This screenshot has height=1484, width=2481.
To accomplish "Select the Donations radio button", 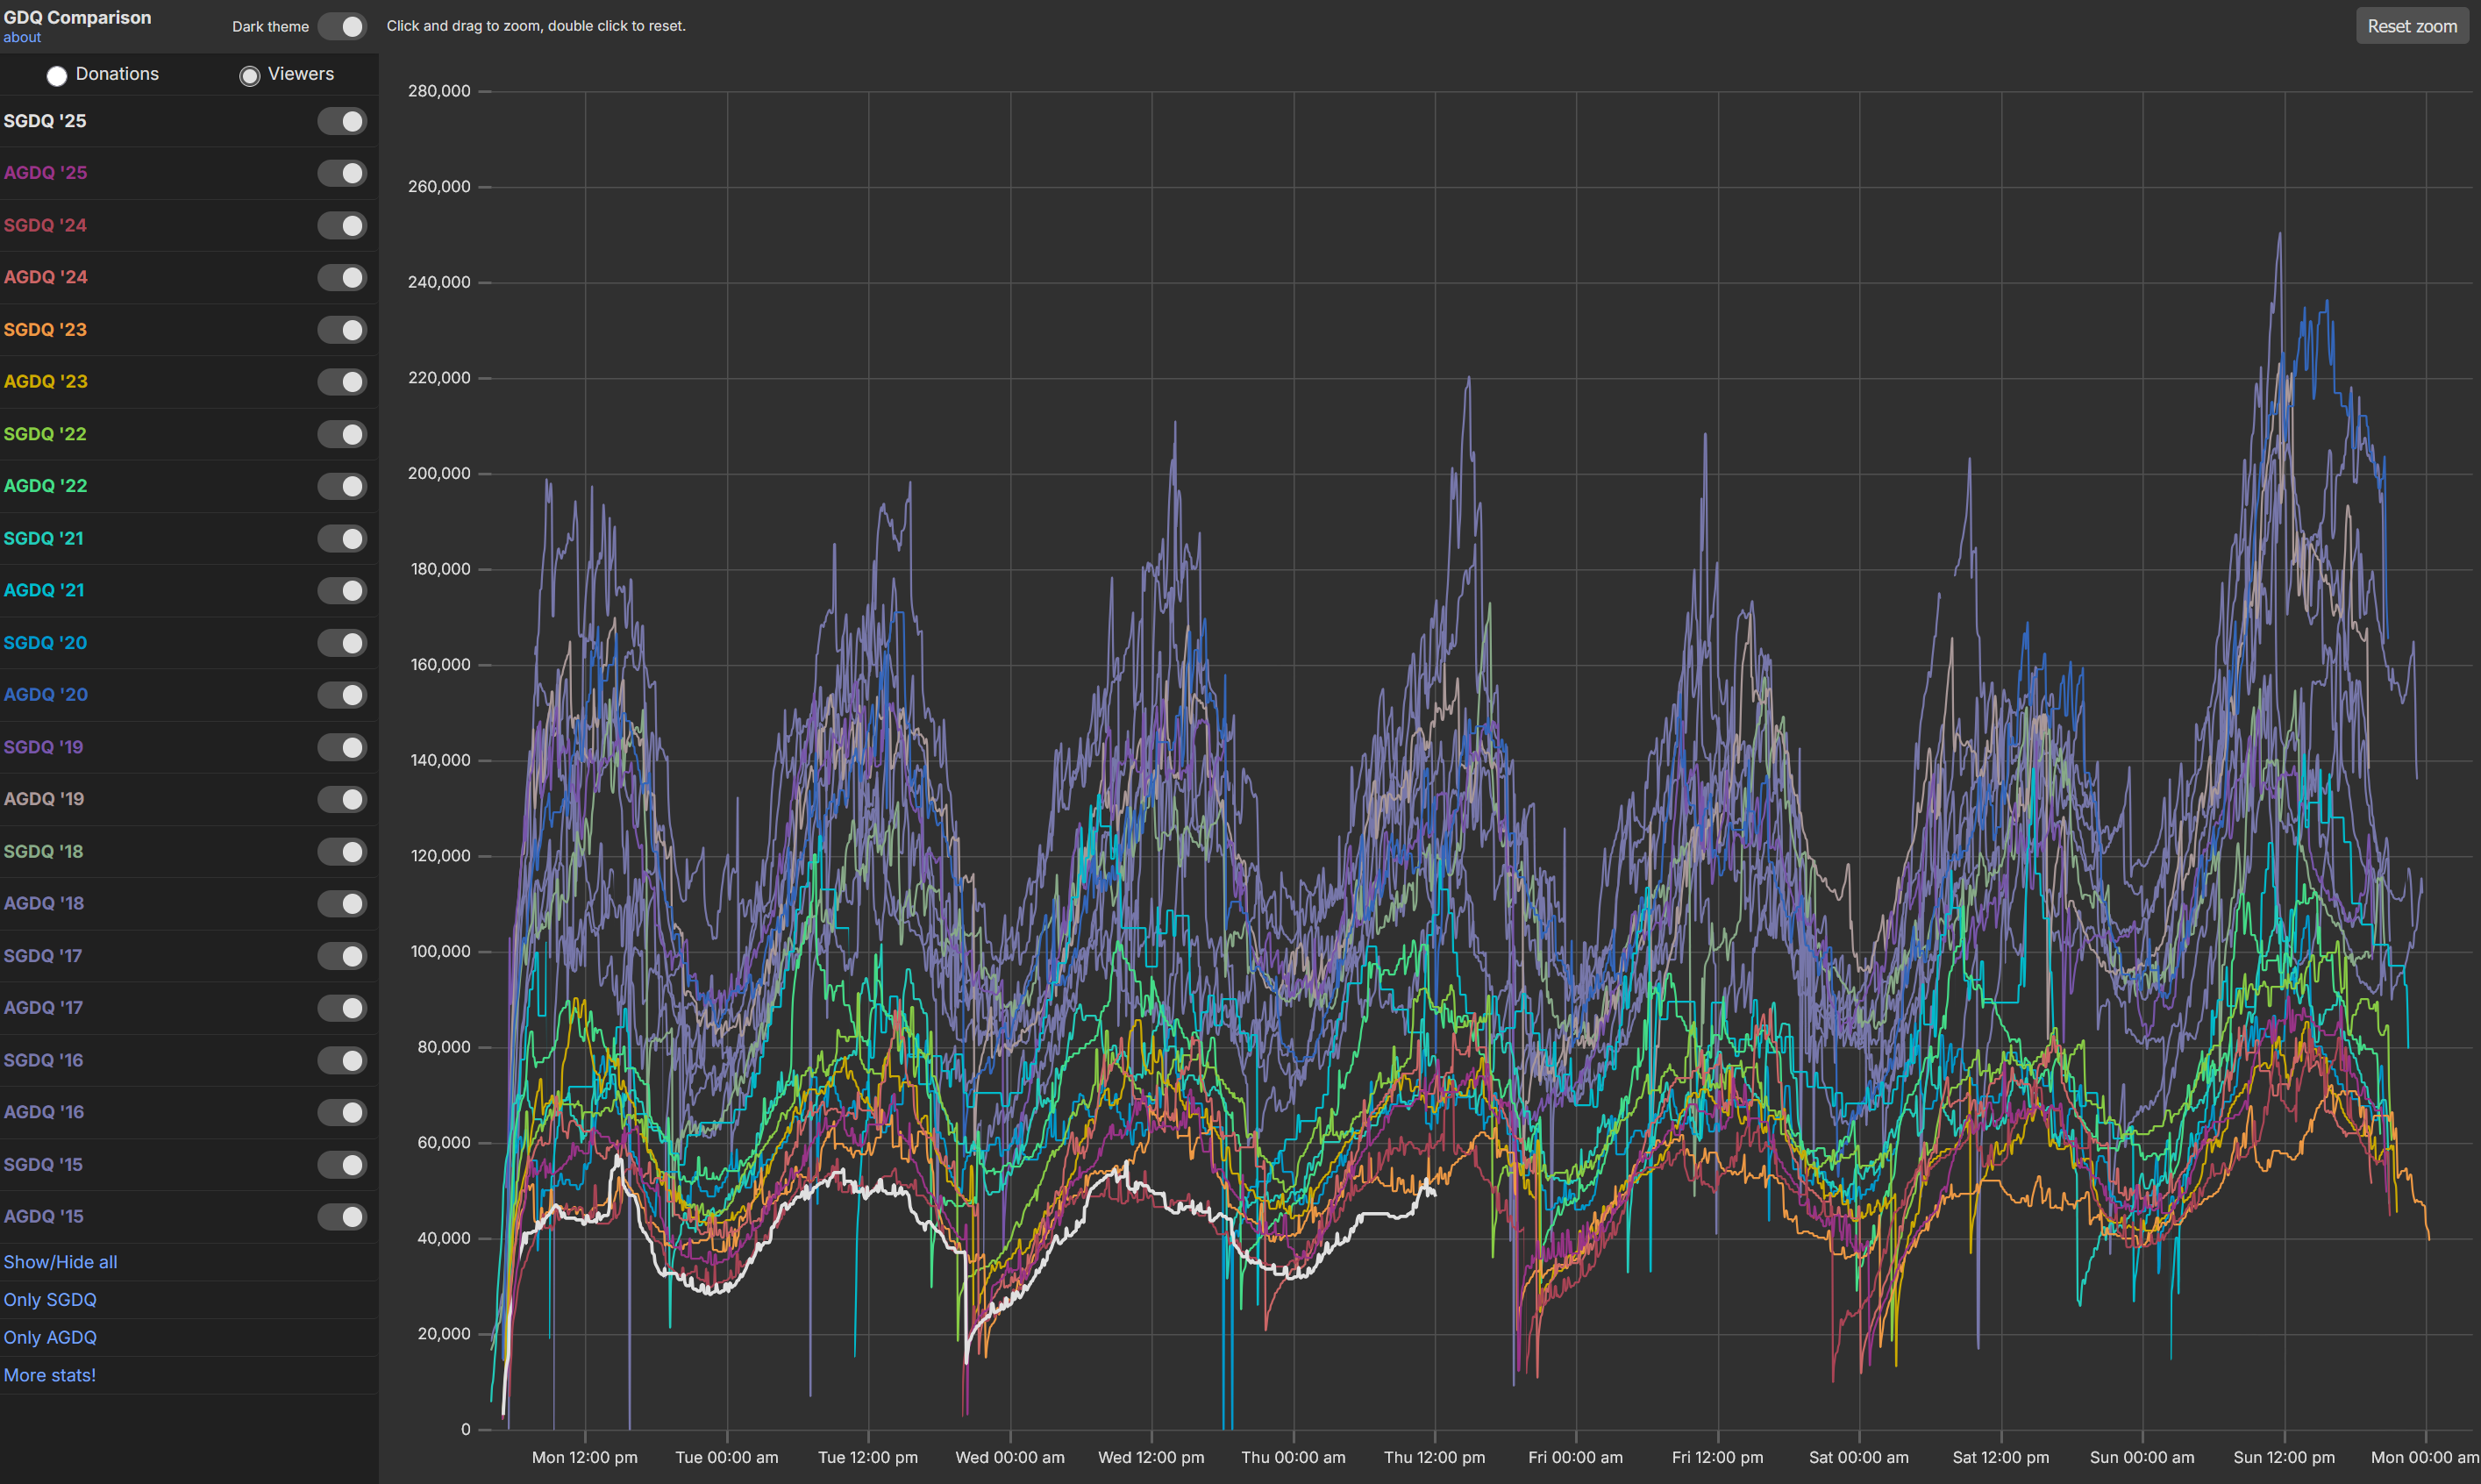I will [x=57, y=76].
